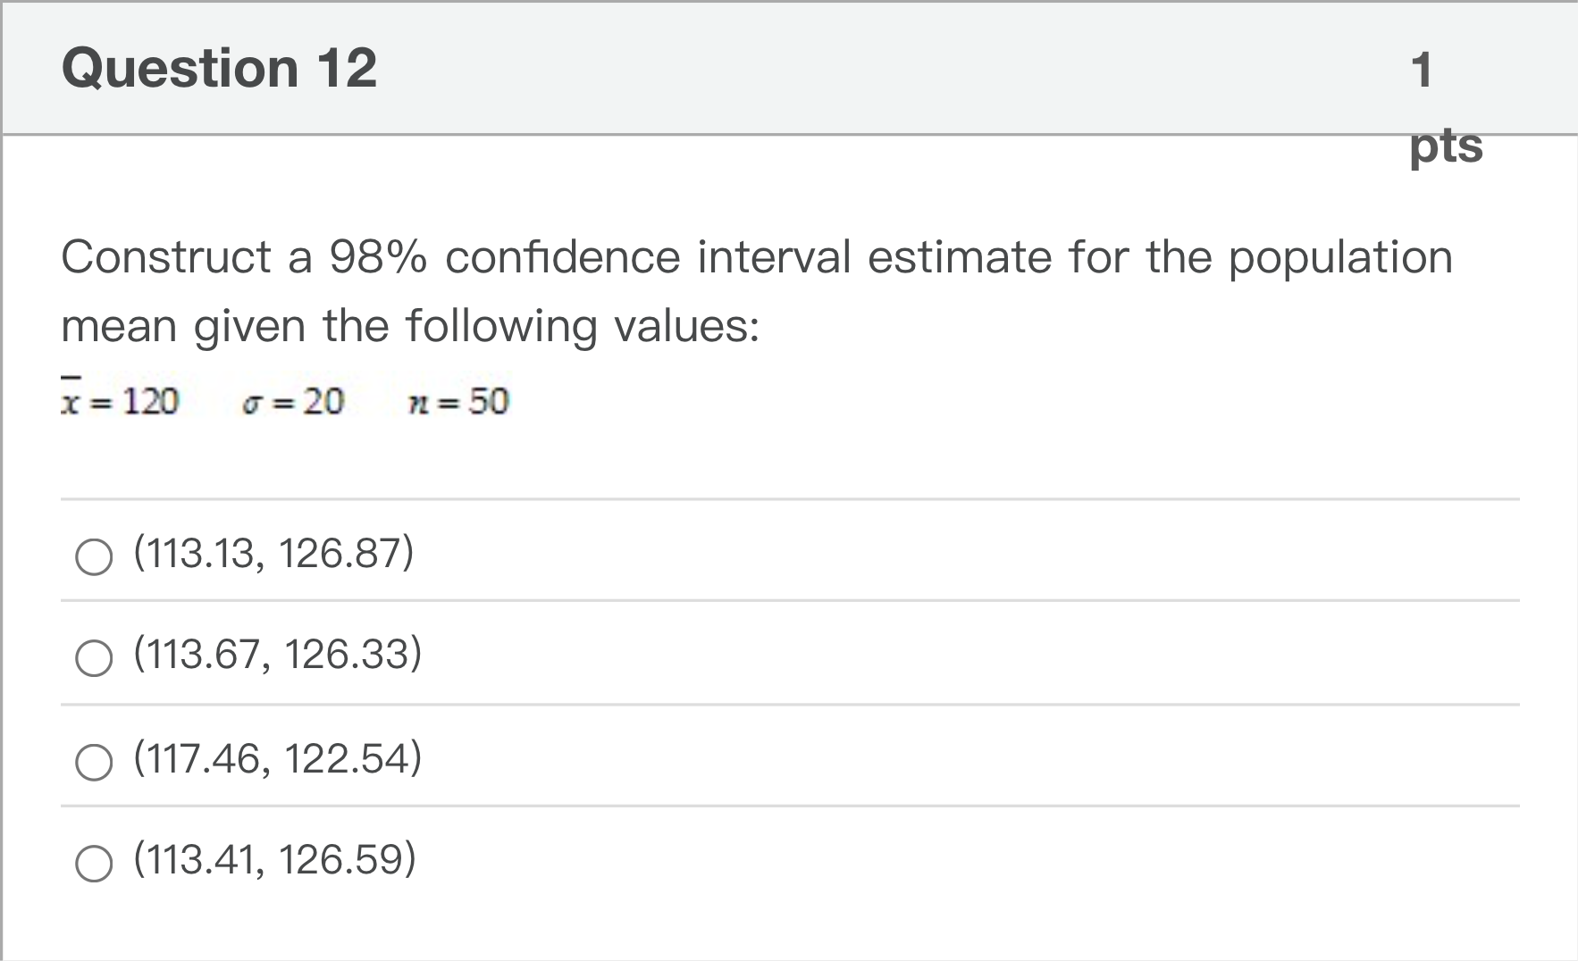Click the '98%' in the question prompt
Viewport: 1578px width, 961px height.
[378, 257]
